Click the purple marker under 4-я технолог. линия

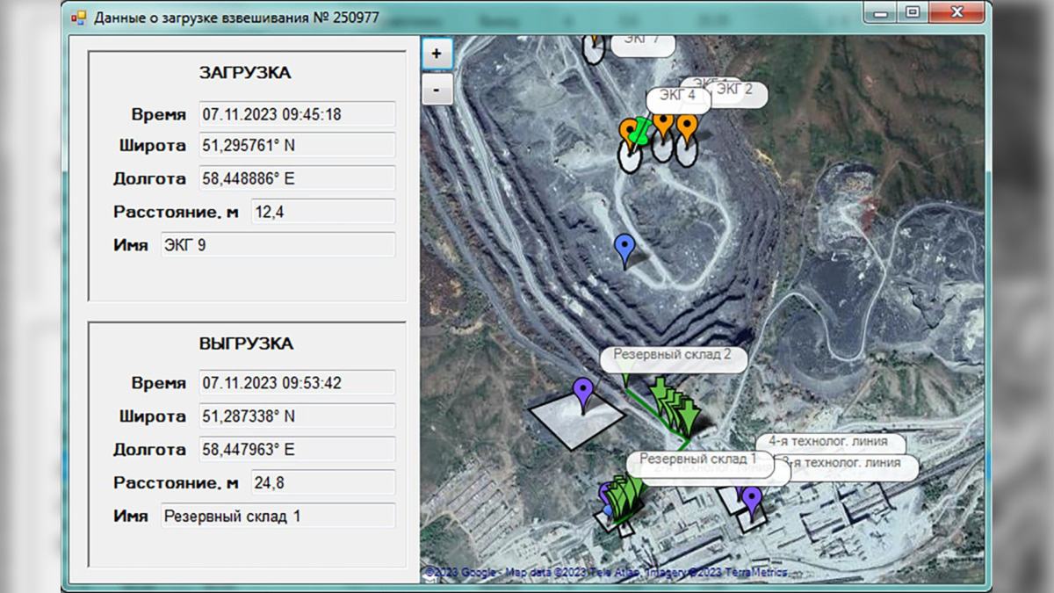click(751, 499)
